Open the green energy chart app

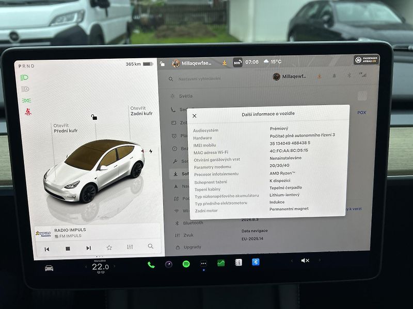pos(221,263)
